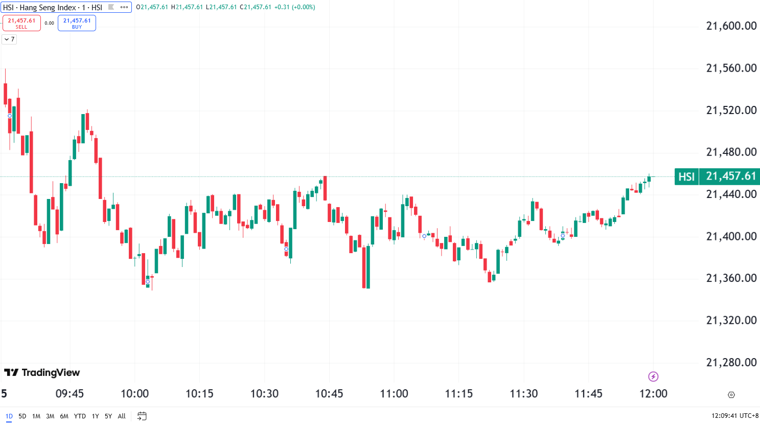Open the go-to-date calendar icon
Screen dimensions: 760x423
(x=142, y=416)
